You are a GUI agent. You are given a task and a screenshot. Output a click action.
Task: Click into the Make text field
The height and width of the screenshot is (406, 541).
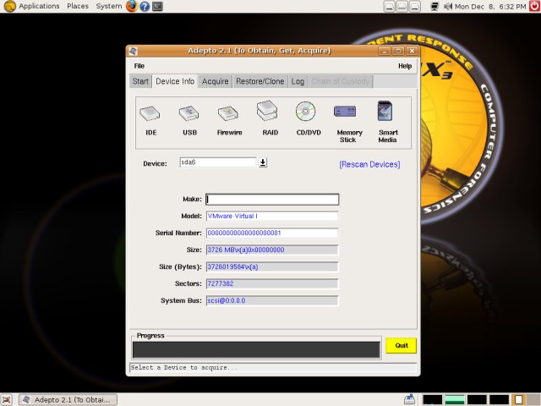click(x=272, y=200)
